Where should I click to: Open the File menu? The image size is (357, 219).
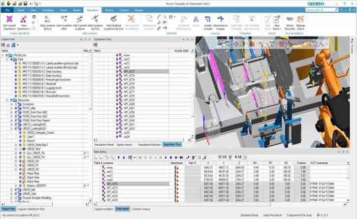click(7, 9)
